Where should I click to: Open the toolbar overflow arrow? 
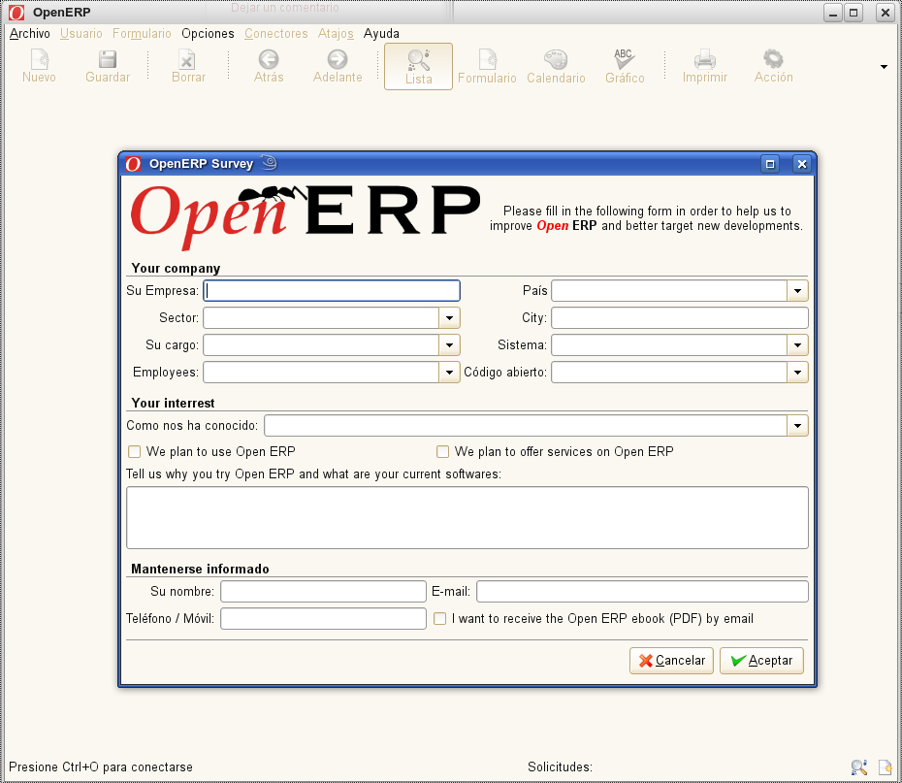pyautogui.click(x=884, y=67)
